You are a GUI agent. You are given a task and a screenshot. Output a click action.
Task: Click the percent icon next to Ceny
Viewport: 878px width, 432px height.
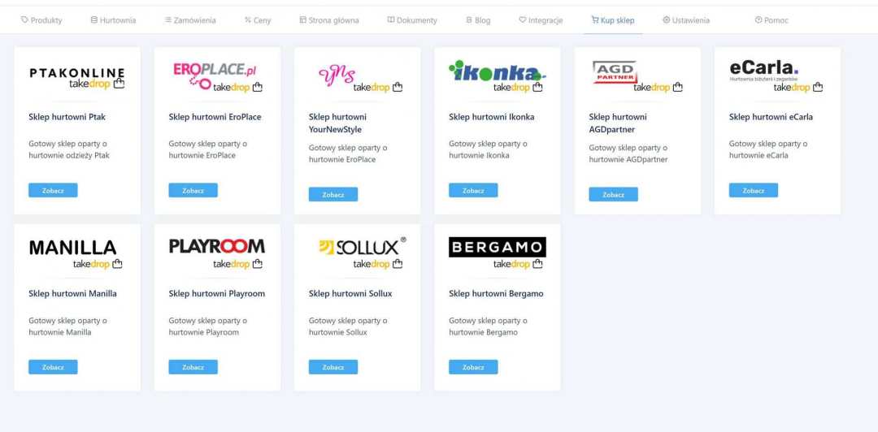click(247, 20)
